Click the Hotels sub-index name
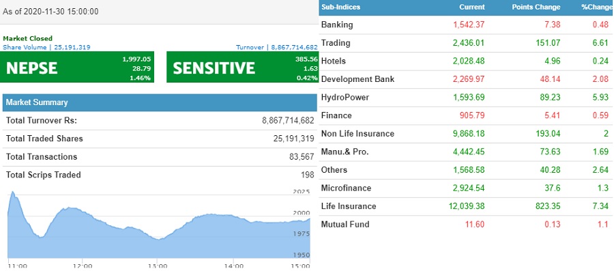Screen dimensions: 614x271 click(x=333, y=61)
